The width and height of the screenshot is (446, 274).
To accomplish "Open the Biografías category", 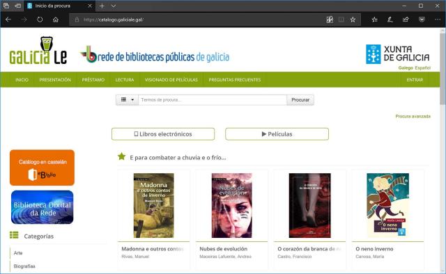I will click(24, 266).
